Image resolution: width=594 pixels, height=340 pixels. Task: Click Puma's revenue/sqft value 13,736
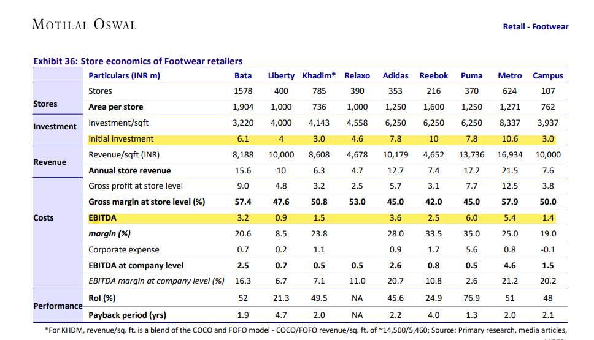[x=471, y=154]
